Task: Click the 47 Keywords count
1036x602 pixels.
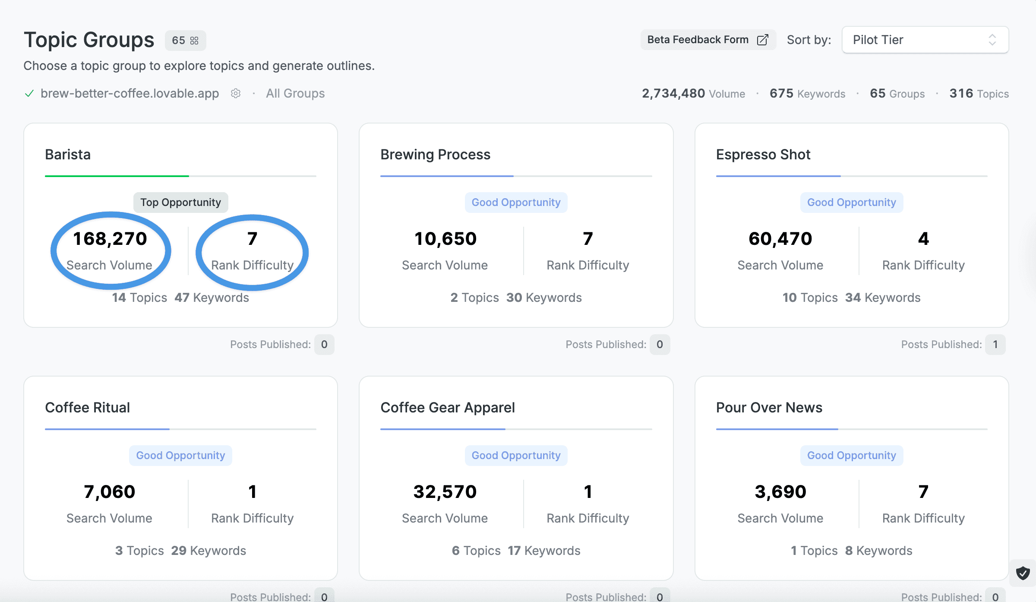Action: pyautogui.click(x=212, y=298)
